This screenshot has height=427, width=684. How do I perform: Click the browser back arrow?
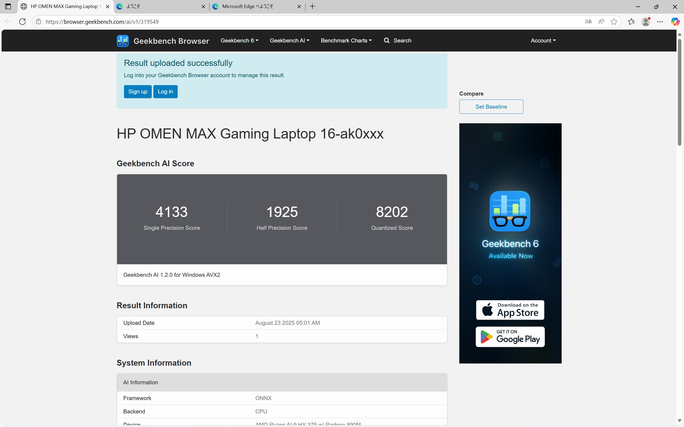8,21
